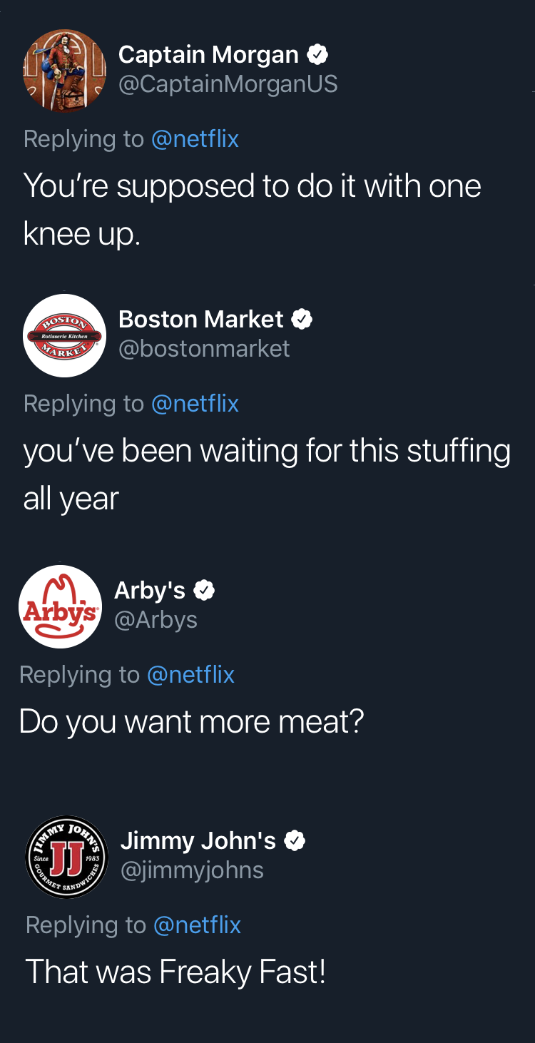Follow the @netflix mention under Boston Market
The height and width of the screenshot is (1043, 535).
coord(195,403)
